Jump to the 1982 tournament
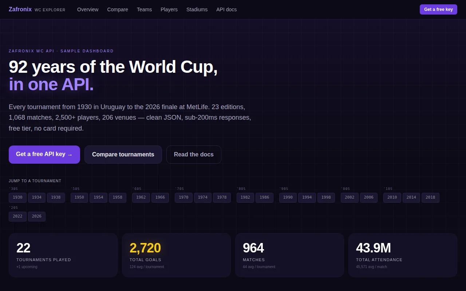 245,198
